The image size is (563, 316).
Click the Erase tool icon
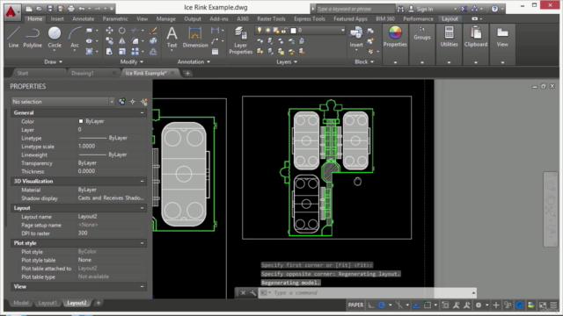pyautogui.click(x=153, y=31)
